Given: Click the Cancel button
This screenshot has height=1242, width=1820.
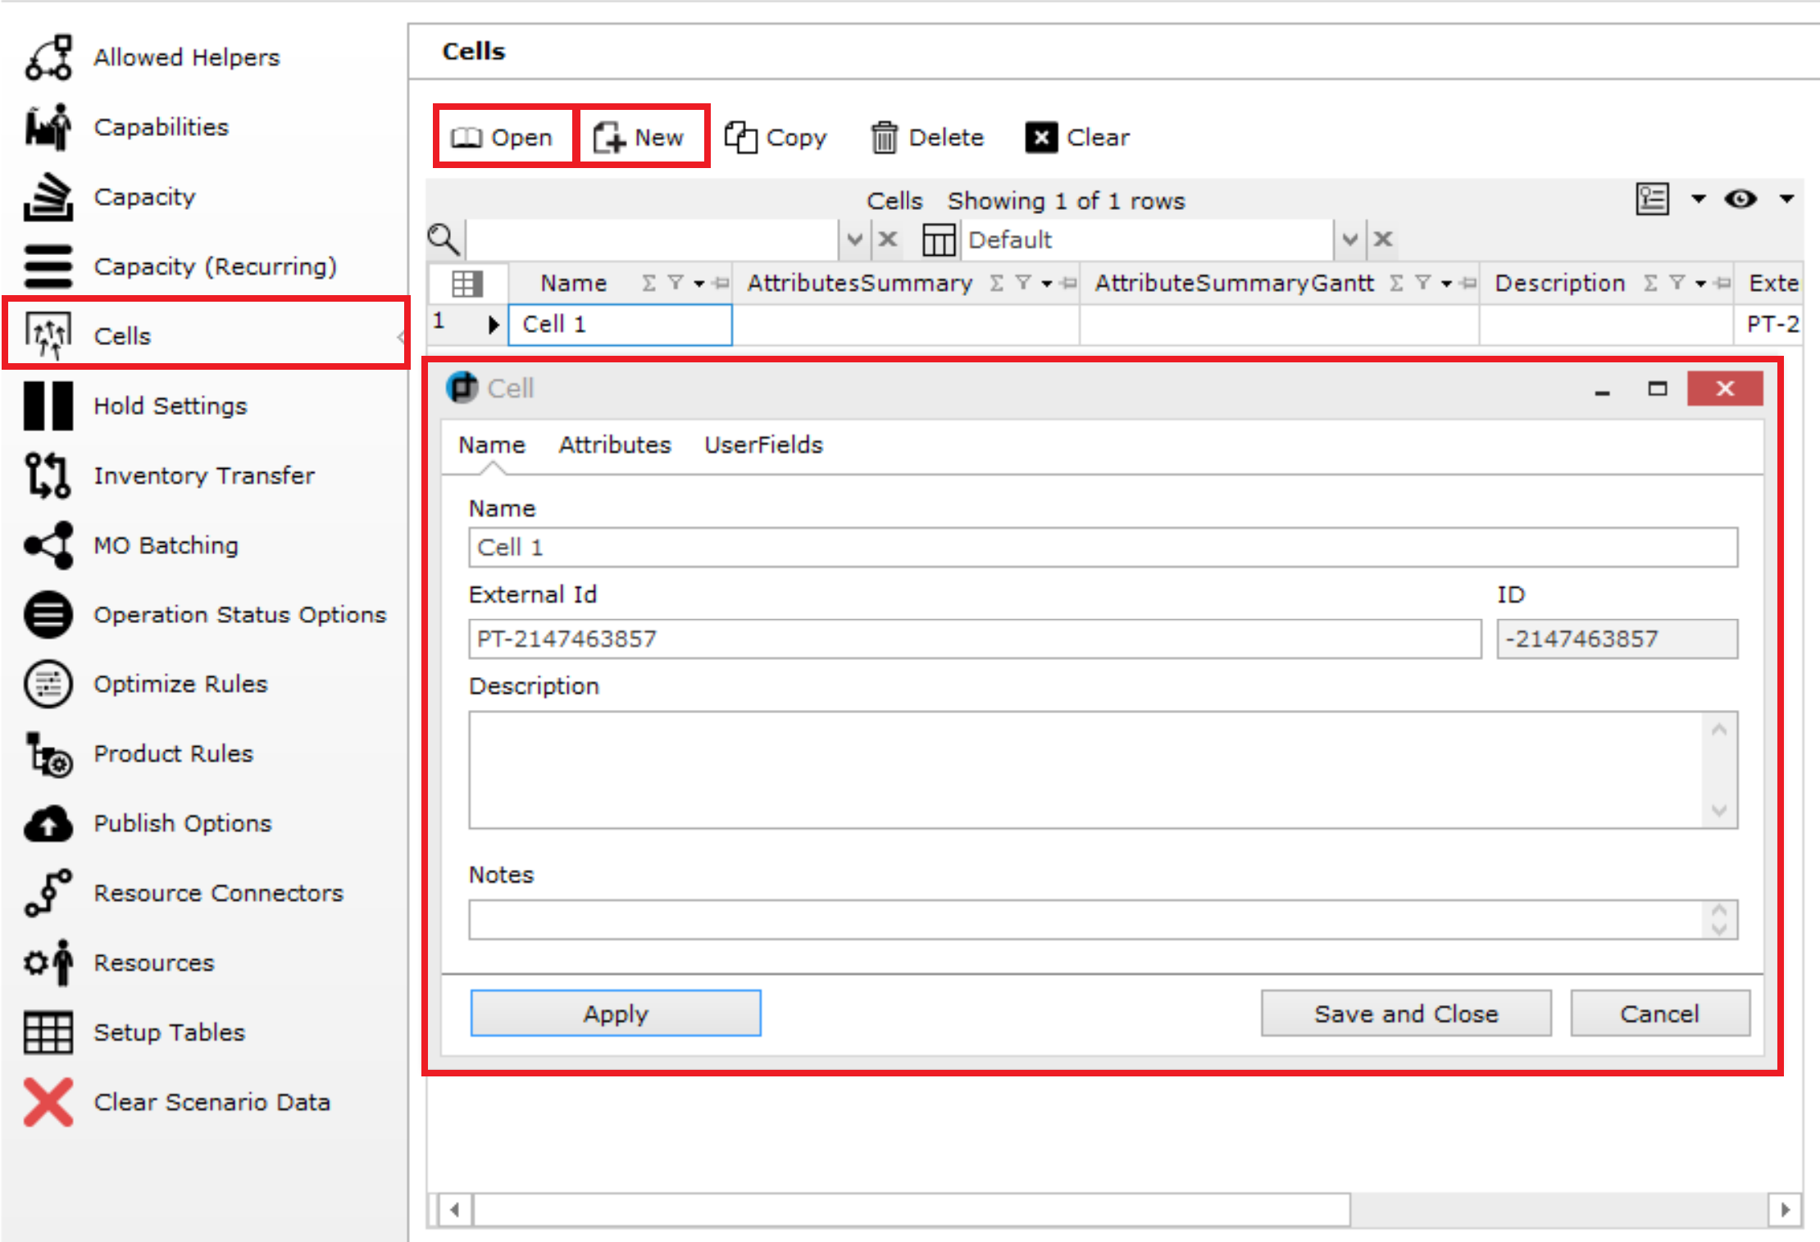Looking at the screenshot, I should [x=1660, y=1013].
